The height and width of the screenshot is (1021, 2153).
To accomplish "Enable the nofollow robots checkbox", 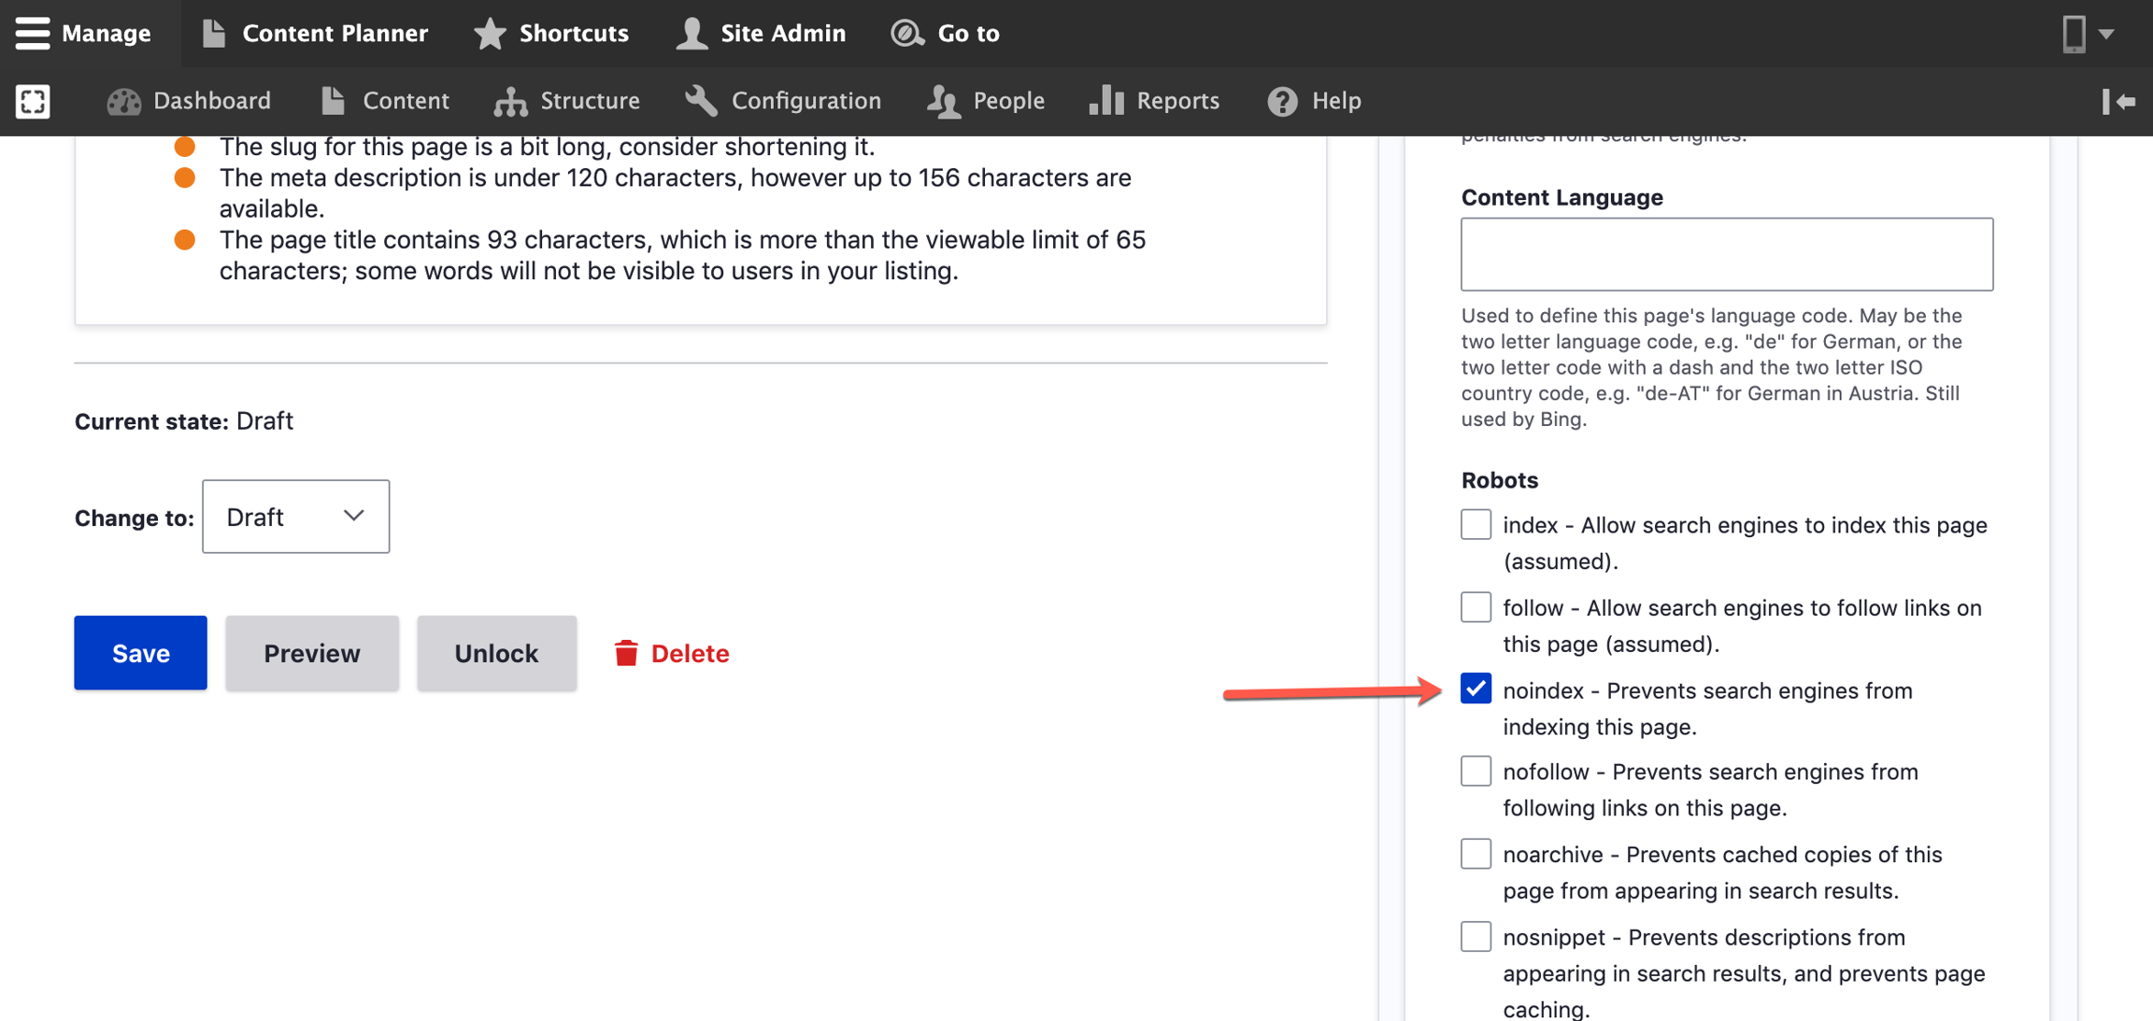I will click(x=1476, y=772).
